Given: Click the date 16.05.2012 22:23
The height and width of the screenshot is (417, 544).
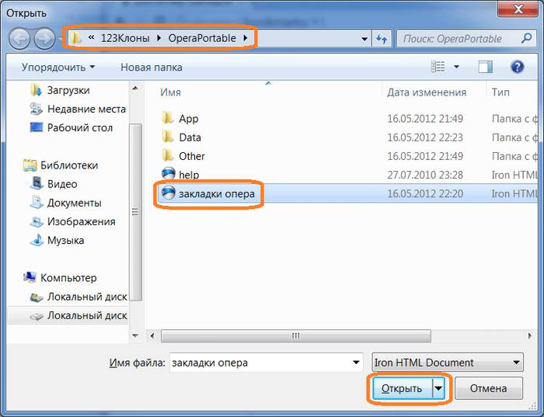Looking at the screenshot, I should pos(425,137).
